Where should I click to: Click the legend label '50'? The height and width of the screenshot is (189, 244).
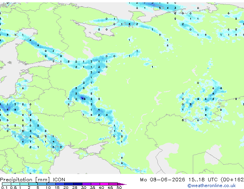coord(119,187)
